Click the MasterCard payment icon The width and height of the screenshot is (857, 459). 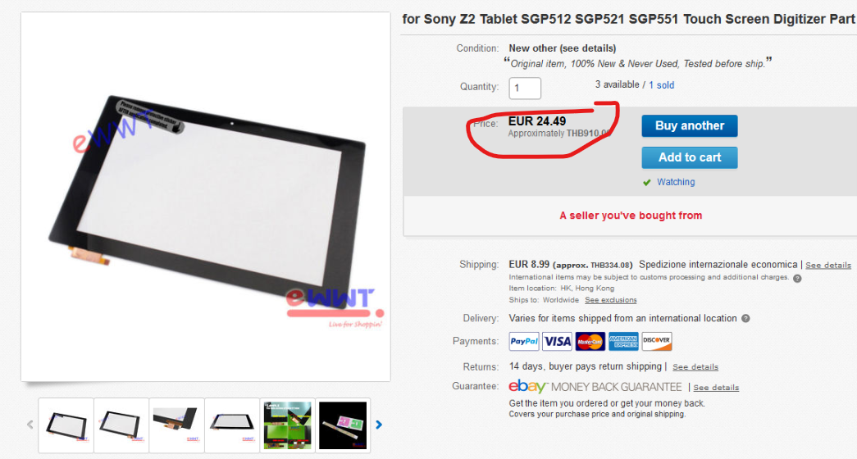[x=590, y=342]
